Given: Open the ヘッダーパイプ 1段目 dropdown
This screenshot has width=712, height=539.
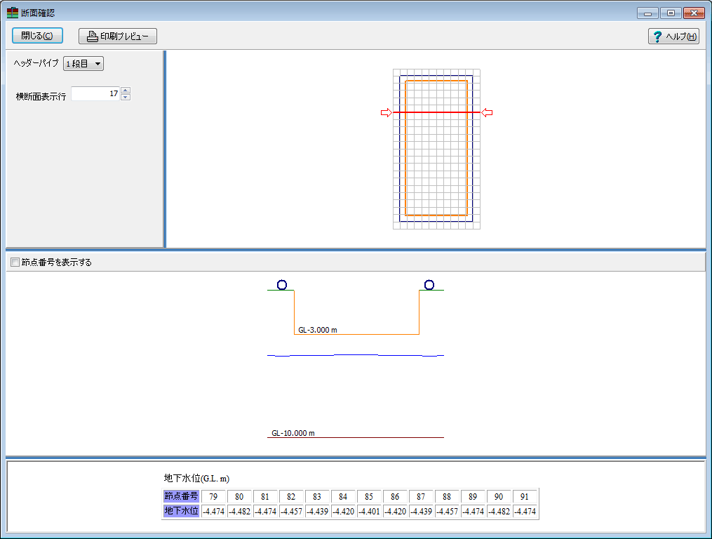Looking at the screenshot, I should [x=83, y=64].
